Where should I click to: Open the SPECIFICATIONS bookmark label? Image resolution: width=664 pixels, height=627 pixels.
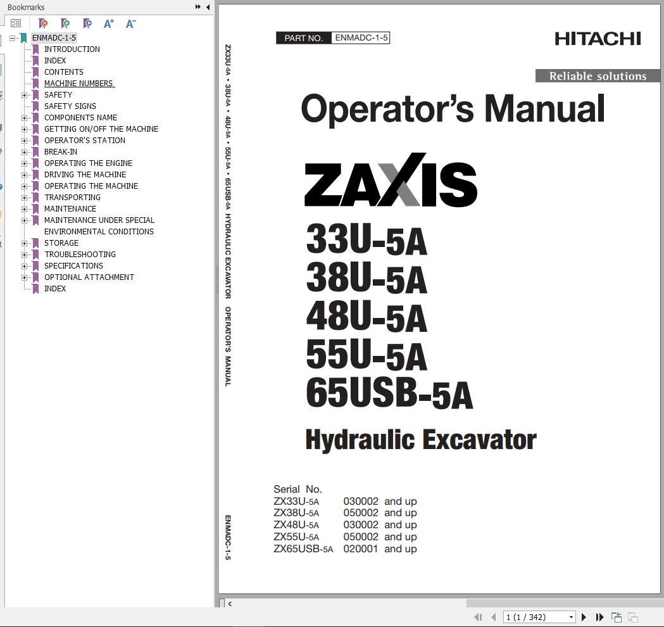coord(73,265)
